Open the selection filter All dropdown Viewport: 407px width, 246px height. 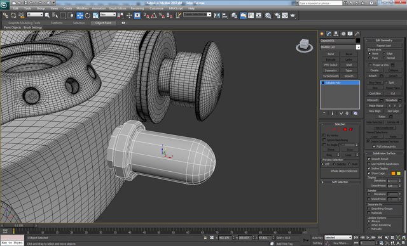tap(35, 15)
